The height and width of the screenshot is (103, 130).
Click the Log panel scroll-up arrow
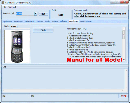point(126,71)
